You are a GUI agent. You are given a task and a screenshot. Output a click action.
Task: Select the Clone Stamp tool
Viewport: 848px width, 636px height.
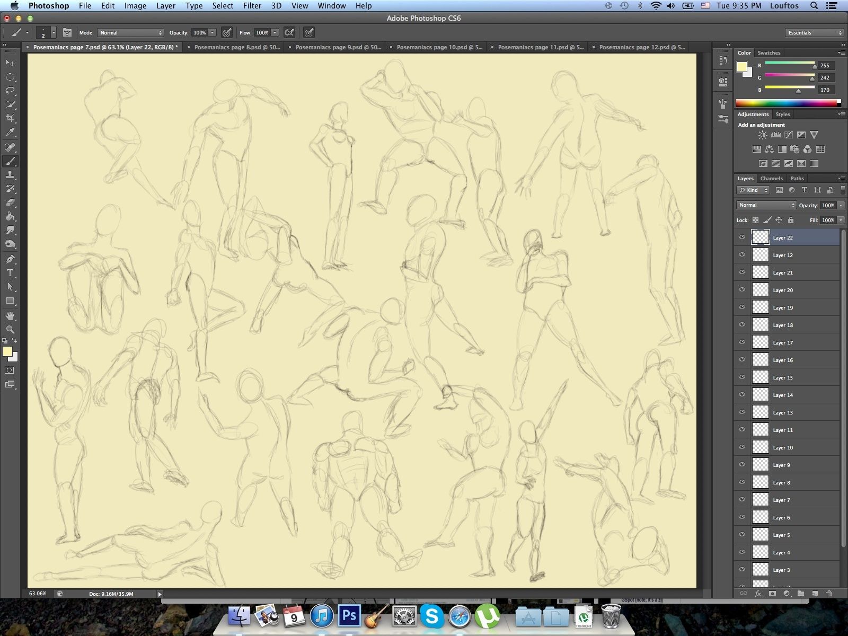coord(10,175)
